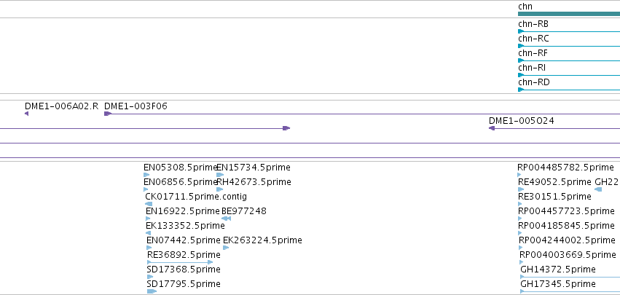Screen dimensions: 620x295
Task: Select the chn-RB transcript label
Action: [x=533, y=24]
